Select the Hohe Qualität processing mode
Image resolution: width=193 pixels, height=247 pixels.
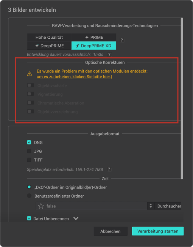click(x=49, y=37)
